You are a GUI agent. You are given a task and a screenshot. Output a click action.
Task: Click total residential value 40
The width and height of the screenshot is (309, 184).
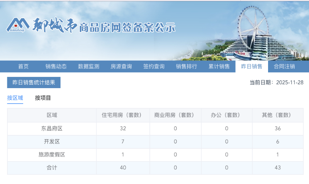(123, 168)
